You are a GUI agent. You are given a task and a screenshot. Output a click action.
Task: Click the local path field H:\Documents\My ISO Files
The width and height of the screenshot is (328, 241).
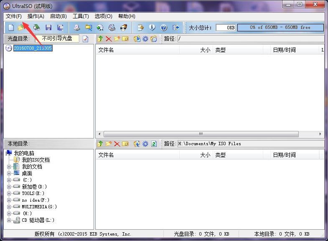251,144
